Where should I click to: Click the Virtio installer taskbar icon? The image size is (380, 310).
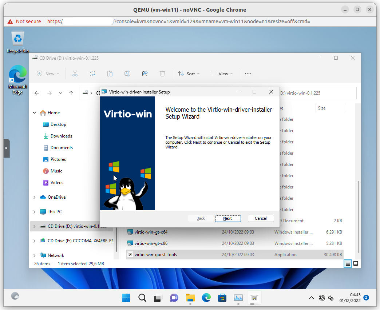tap(254, 298)
